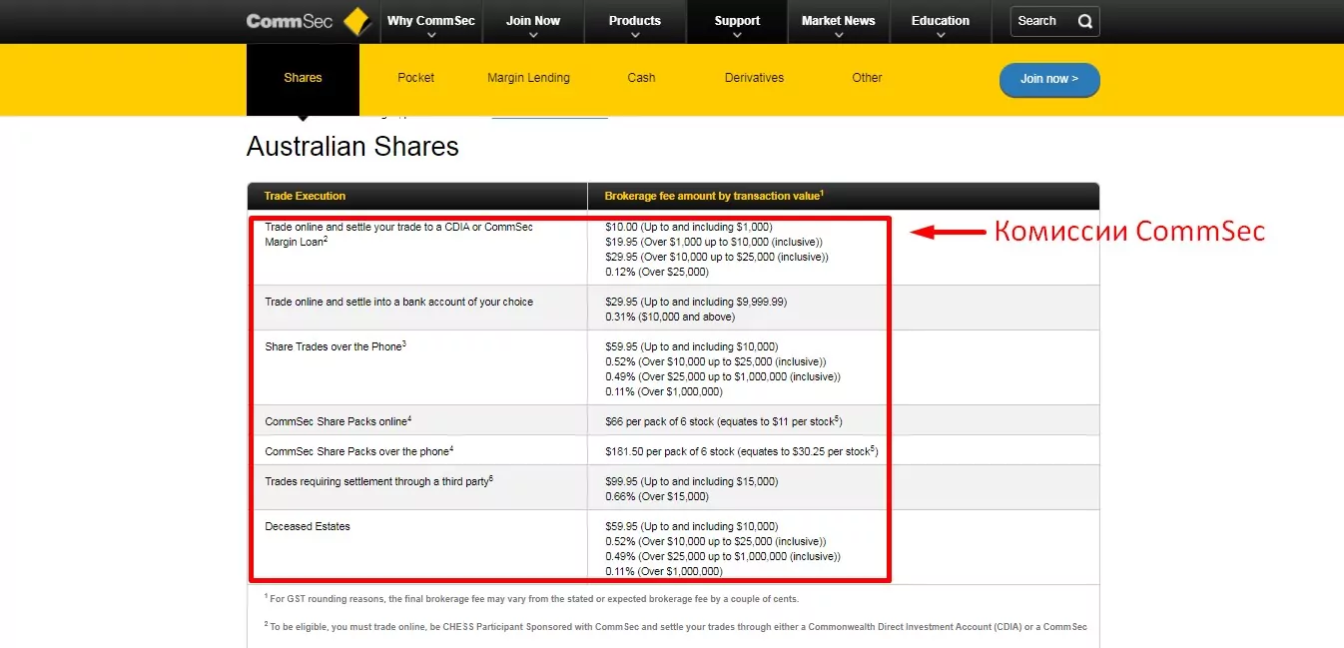
Task: Open the Education menu
Action: tap(941, 22)
